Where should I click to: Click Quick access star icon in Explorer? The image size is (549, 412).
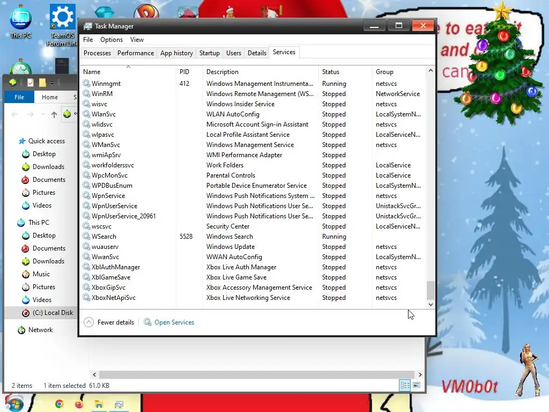(x=22, y=141)
